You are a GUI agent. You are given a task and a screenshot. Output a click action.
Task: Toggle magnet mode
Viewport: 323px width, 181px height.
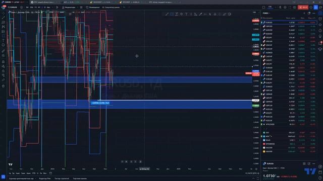click(x=4, y=61)
